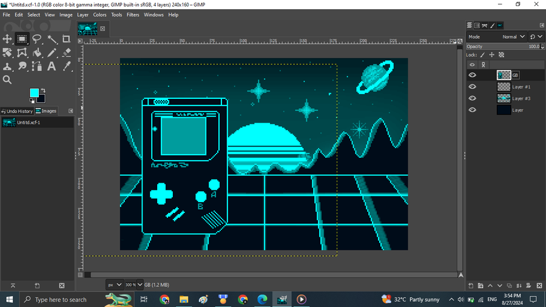The width and height of the screenshot is (546, 307).
Task: Toggle lock pixels for layer
Action: [482, 55]
